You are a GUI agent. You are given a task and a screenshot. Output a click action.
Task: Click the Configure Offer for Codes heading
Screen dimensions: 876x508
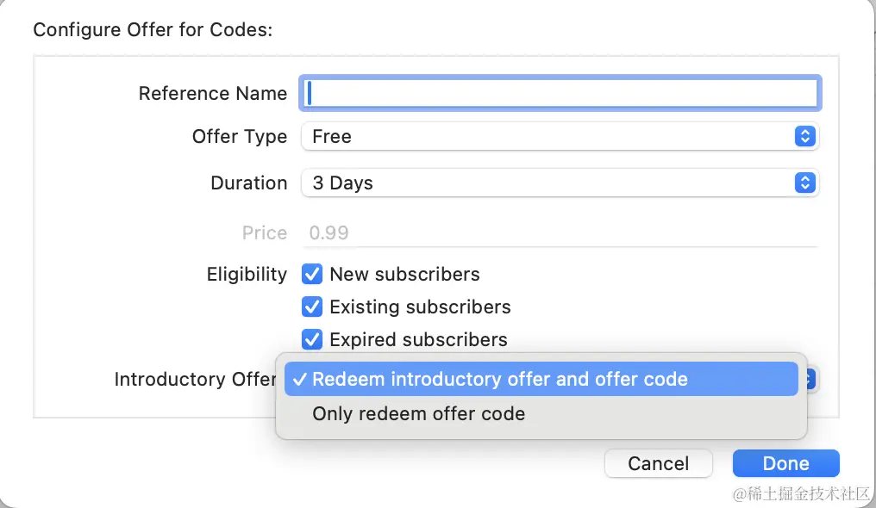(153, 29)
